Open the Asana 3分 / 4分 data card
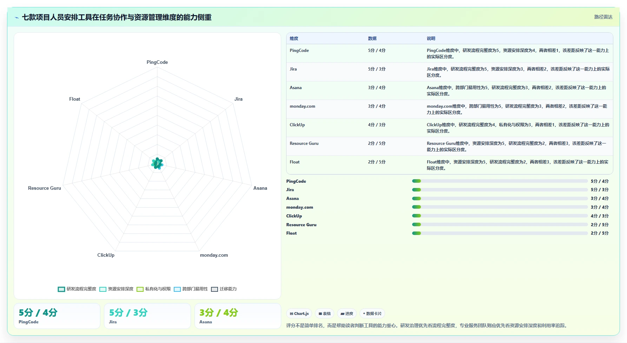The image size is (627, 343). tap(238, 316)
